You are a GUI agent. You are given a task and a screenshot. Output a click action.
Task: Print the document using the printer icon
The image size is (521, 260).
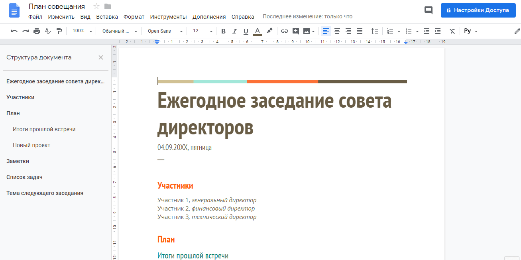(37, 31)
